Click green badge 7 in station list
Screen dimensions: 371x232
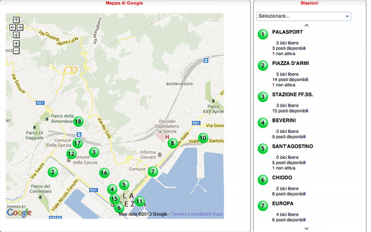(x=263, y=206)
